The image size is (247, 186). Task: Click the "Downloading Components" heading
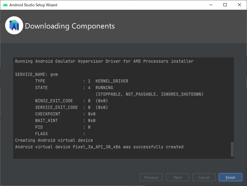tap(70, 26)
